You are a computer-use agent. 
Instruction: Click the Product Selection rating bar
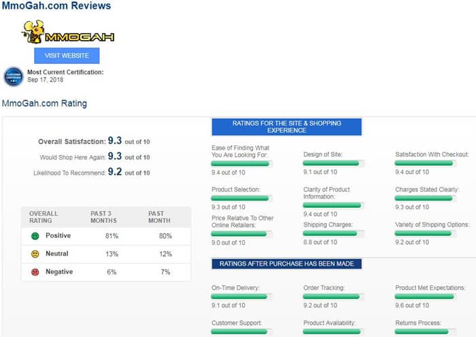(x=241, y=198)
